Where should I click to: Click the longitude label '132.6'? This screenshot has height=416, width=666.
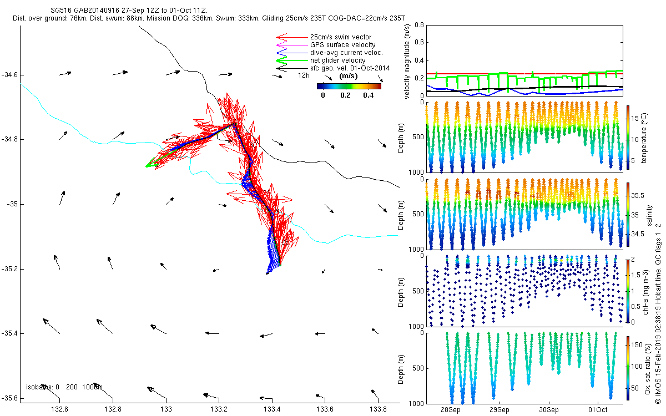[x=59, y=409]
